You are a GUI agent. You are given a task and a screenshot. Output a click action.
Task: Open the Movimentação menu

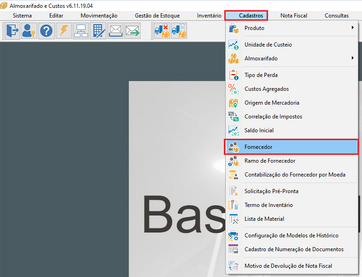(99, 16)
